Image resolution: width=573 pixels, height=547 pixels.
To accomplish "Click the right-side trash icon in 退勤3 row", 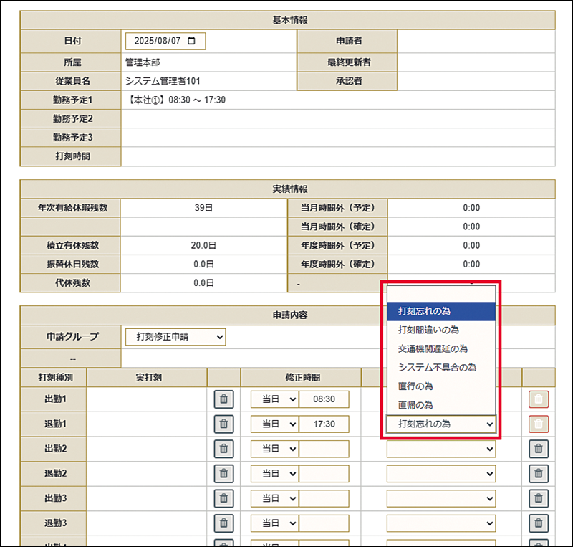I will (539, 523).
